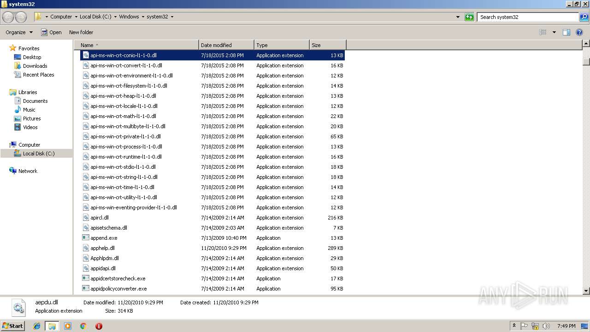Click the Internet Explorer taskbar icon

[x=37, y=326]
